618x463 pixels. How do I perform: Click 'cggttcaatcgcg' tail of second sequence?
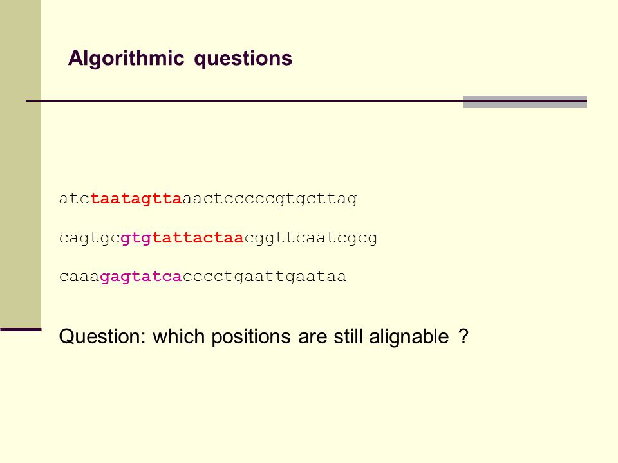310,238
